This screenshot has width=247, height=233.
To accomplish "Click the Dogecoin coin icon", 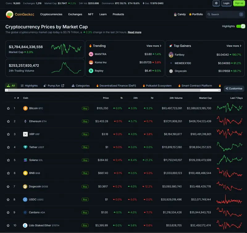I will tap(25, 187).
